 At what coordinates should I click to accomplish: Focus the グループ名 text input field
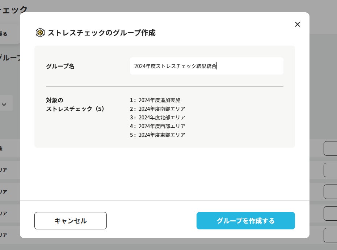(x=206, y=66)
